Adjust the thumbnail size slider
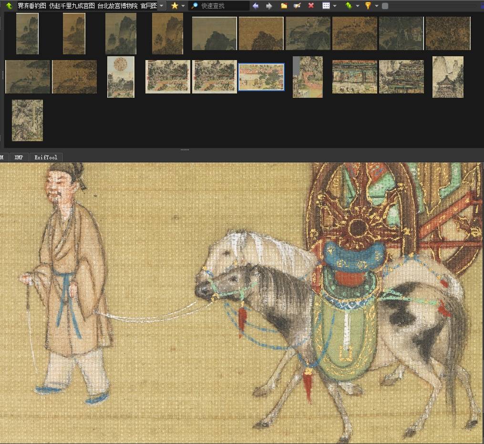This screenshot has height=444, width=484. tap(385, 6)
